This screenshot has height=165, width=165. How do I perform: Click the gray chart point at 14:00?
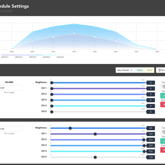(x=74, y=34)
